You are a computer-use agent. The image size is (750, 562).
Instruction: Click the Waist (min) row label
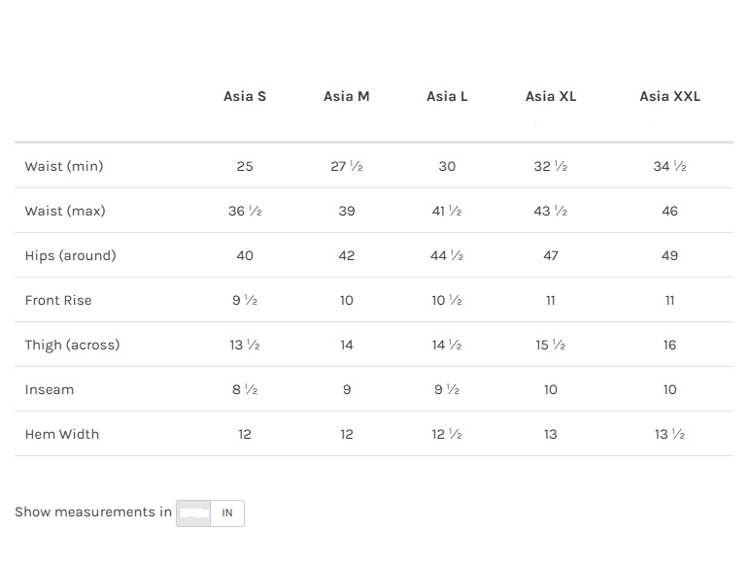point(64,166)
